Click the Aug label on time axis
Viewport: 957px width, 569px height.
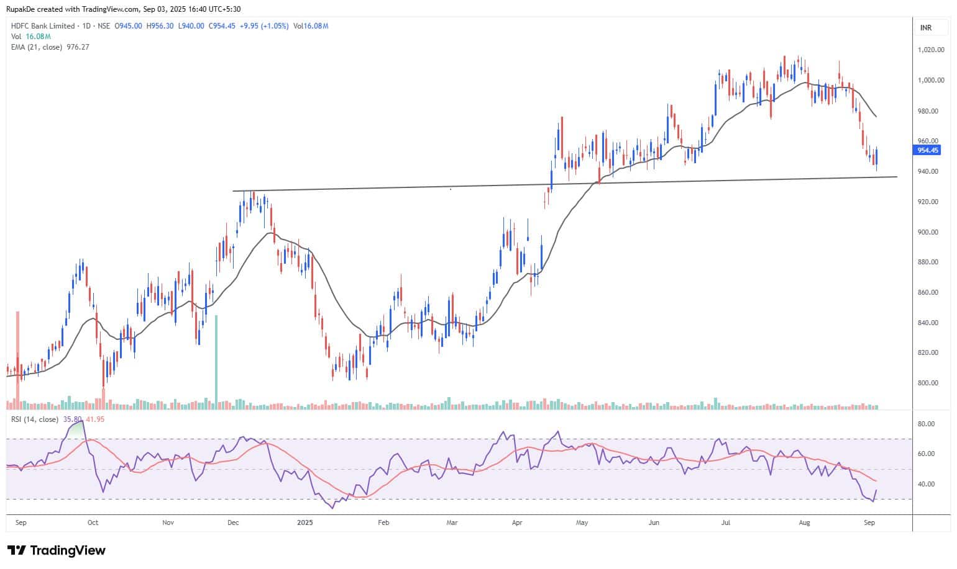click(804, 523)
